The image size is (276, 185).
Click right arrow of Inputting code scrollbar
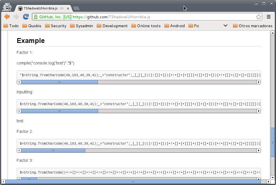(x=258, y=111)
